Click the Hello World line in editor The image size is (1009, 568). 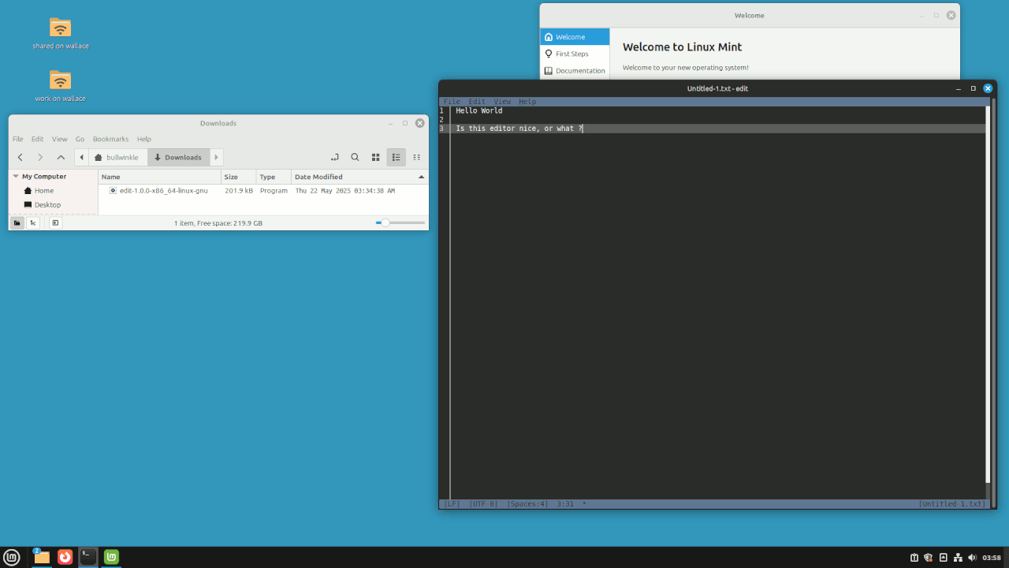click(479, 111)
